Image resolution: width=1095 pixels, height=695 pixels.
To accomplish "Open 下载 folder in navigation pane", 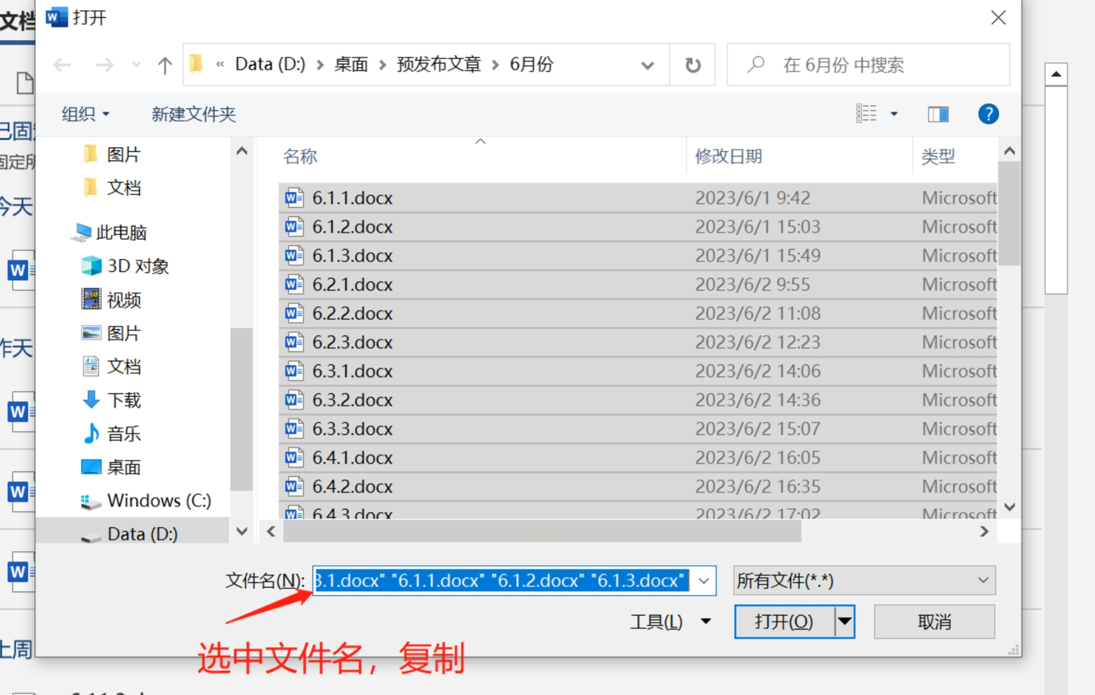I will 111,400.
